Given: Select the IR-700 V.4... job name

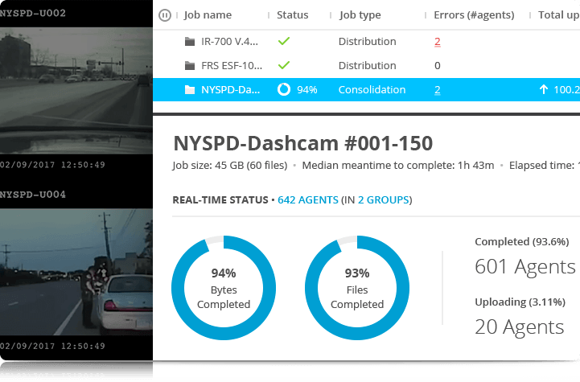Looking at the screenshot, I should point(229,42).
